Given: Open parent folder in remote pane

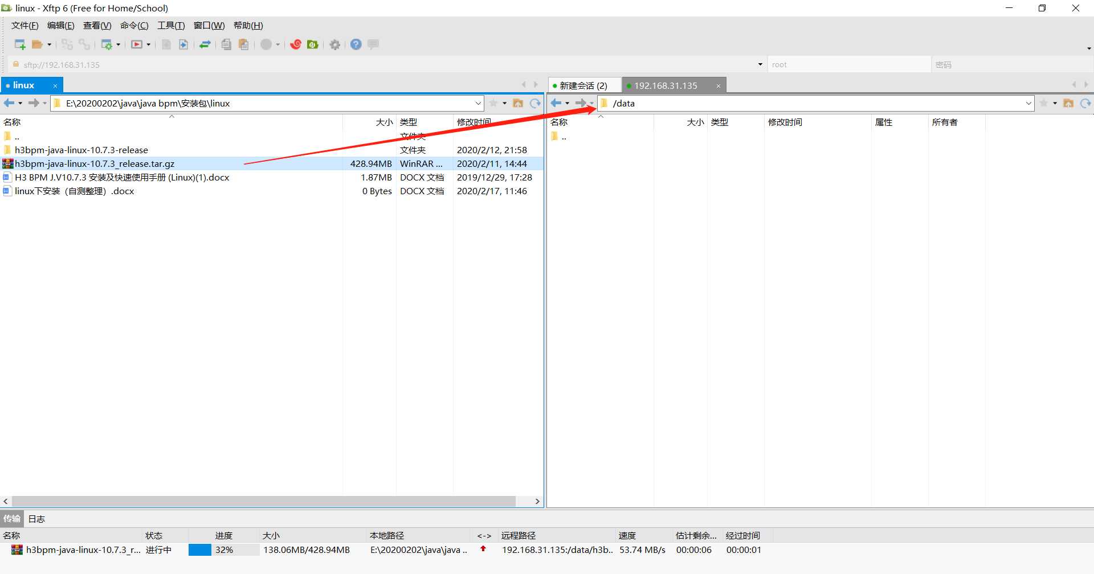Looking at the screenshot, I should (559, 136).
